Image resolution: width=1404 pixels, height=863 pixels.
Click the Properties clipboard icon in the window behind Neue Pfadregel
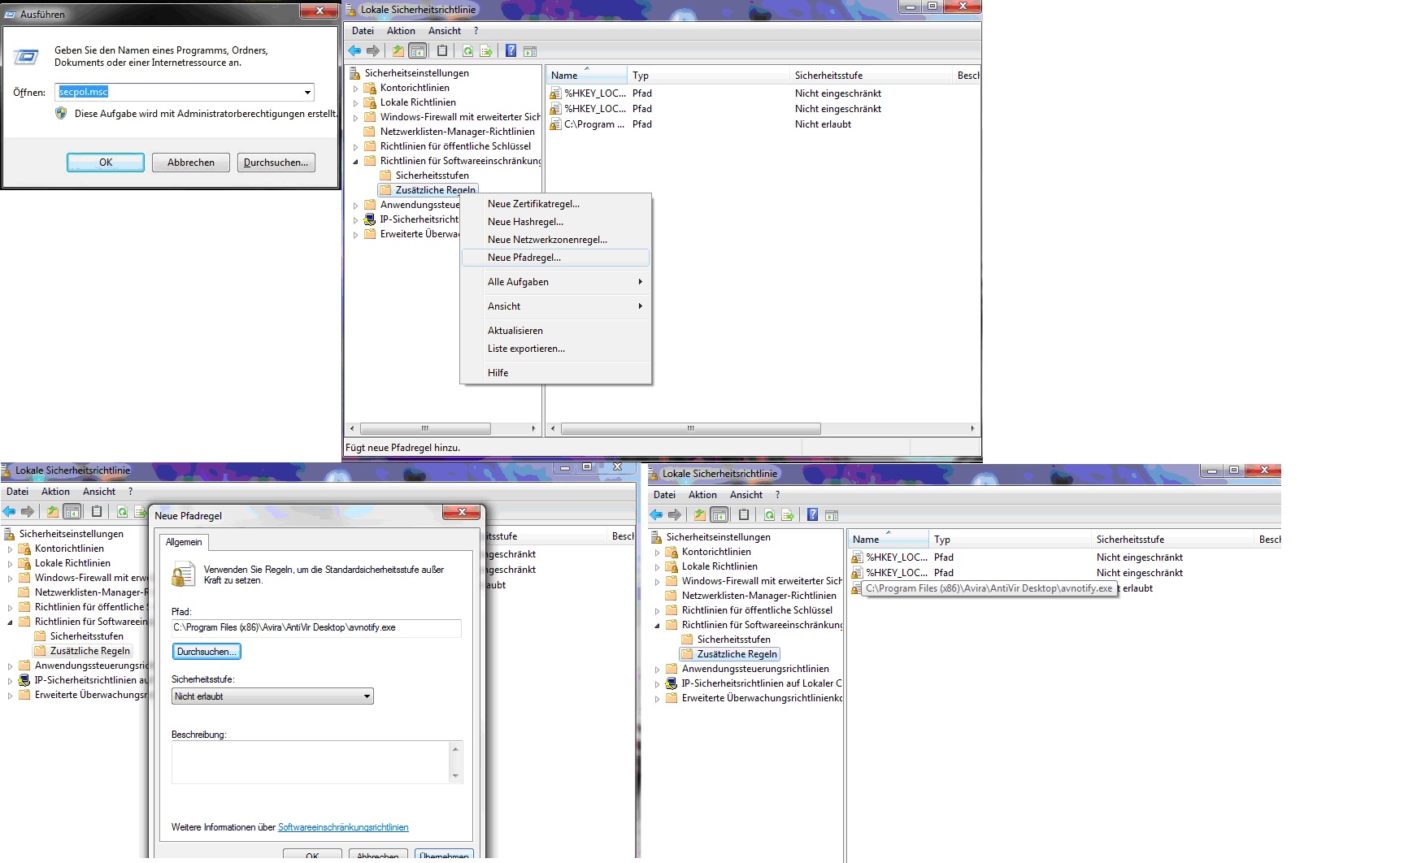(x=97, y=512)
